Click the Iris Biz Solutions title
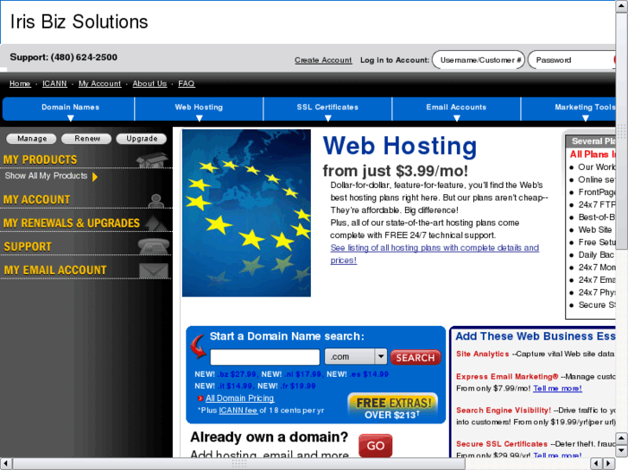The height and width of the screenshot is (470, 628). tap(79, 22)
